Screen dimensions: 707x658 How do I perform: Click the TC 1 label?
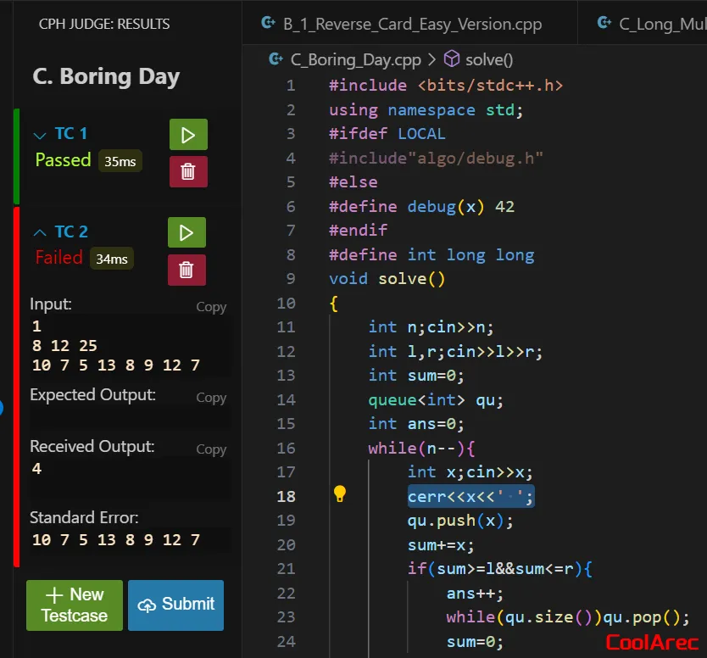pos(71,133)
